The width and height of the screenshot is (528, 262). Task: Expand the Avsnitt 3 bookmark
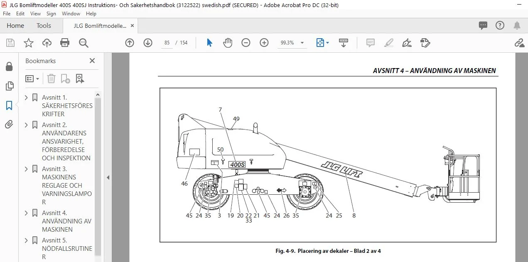[x=27, y=169]
